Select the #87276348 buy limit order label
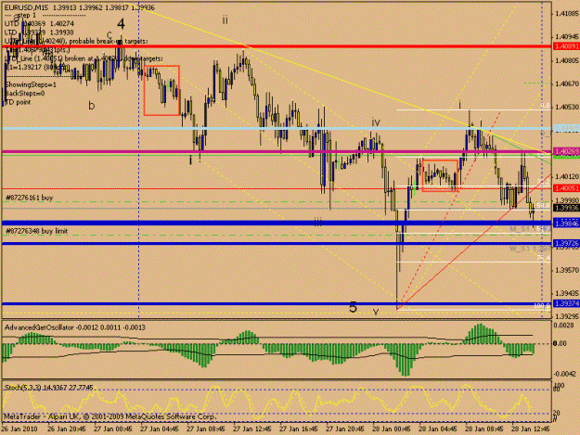 point(36,231)
